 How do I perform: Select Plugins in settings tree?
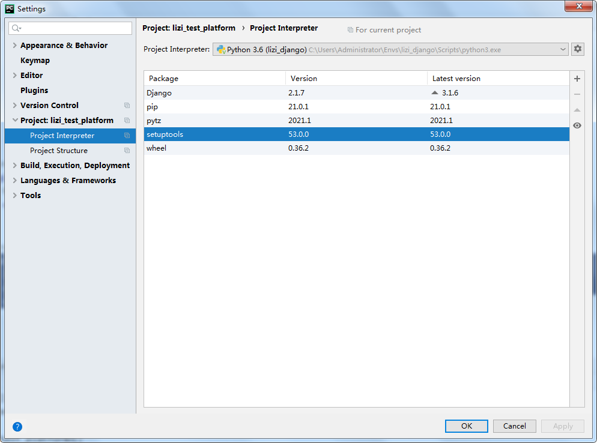tap(34, 90)
